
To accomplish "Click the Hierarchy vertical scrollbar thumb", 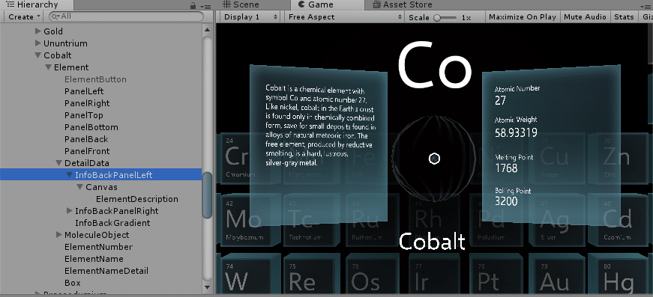I will coord(207,195).
